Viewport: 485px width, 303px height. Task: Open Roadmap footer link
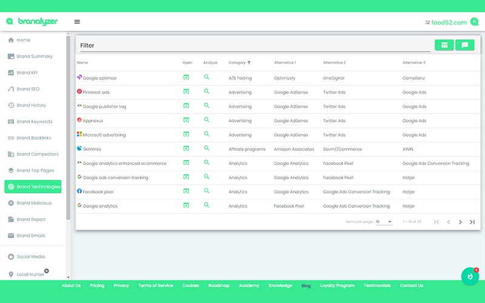219,285
